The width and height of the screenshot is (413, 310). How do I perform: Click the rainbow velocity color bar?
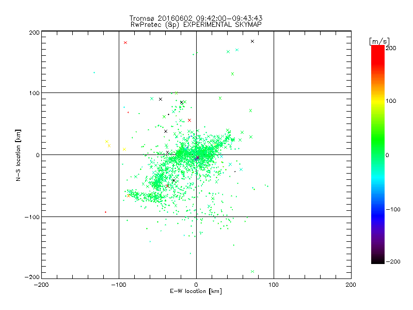[378, 154]
